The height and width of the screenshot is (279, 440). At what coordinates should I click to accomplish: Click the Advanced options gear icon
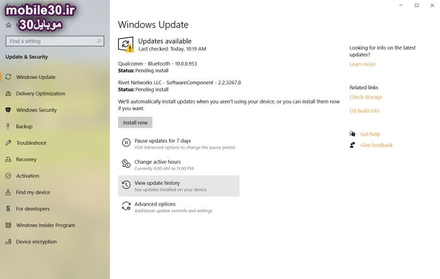tap(126, 206)
